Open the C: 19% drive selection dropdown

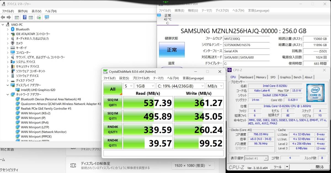point(180,86)
